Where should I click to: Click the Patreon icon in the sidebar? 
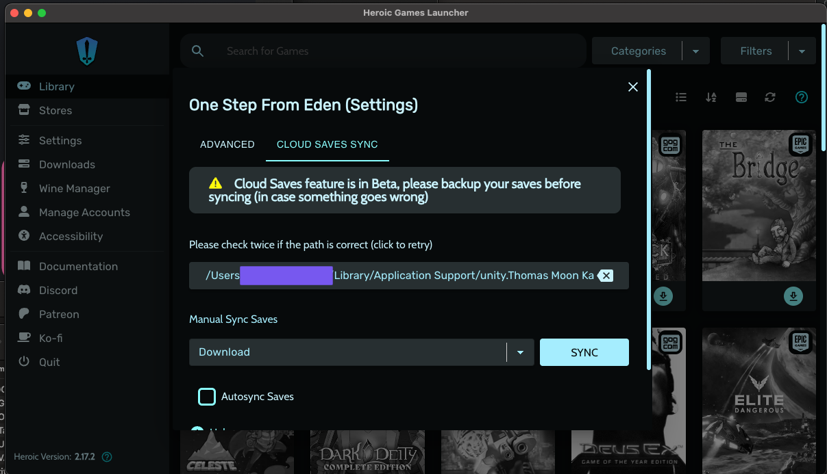click(24, 314)
